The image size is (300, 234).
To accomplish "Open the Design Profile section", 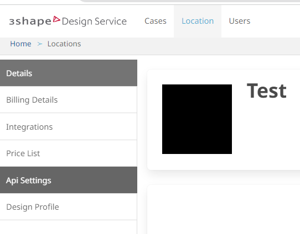I will coord(69,207).
